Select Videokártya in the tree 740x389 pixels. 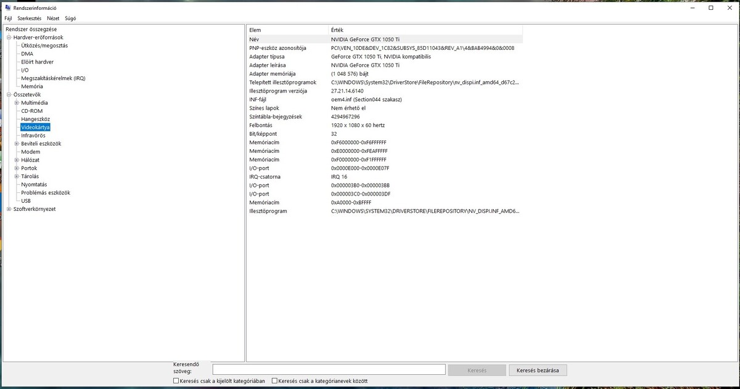35,128
